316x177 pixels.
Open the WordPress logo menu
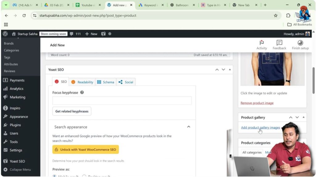click(x=5, y=34)
